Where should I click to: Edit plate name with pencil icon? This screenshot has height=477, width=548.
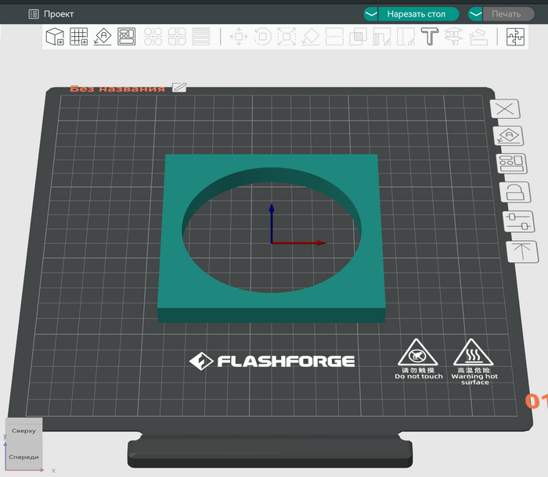tap(179, 88)
